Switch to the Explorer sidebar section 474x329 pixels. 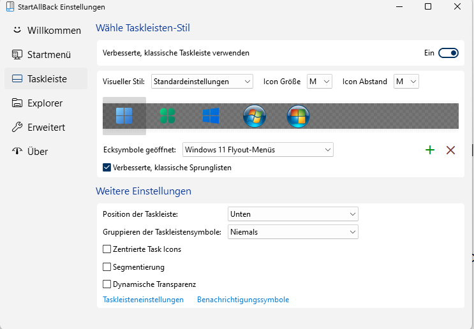[45, 103]
